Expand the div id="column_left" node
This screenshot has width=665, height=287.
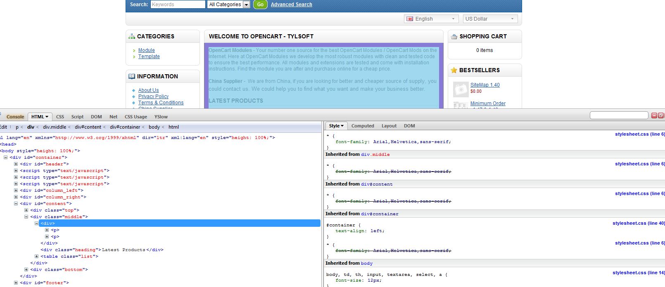pyautogui.click(x=16, y=191)
